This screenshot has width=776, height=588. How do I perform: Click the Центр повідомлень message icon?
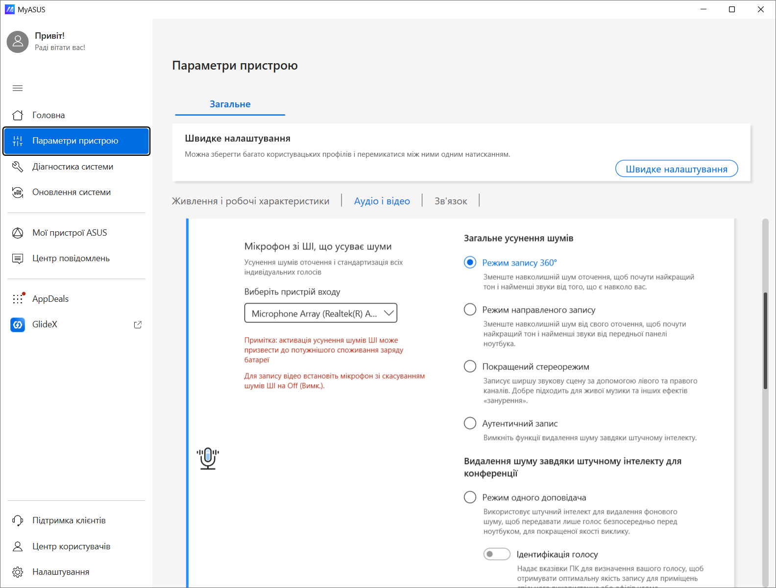18,258
